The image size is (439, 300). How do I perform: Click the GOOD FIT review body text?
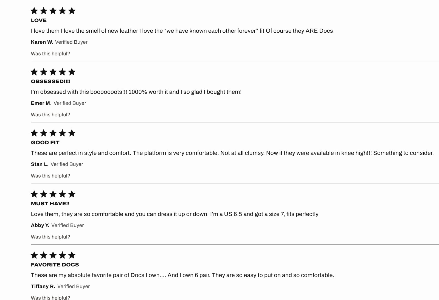coord(232,153)
